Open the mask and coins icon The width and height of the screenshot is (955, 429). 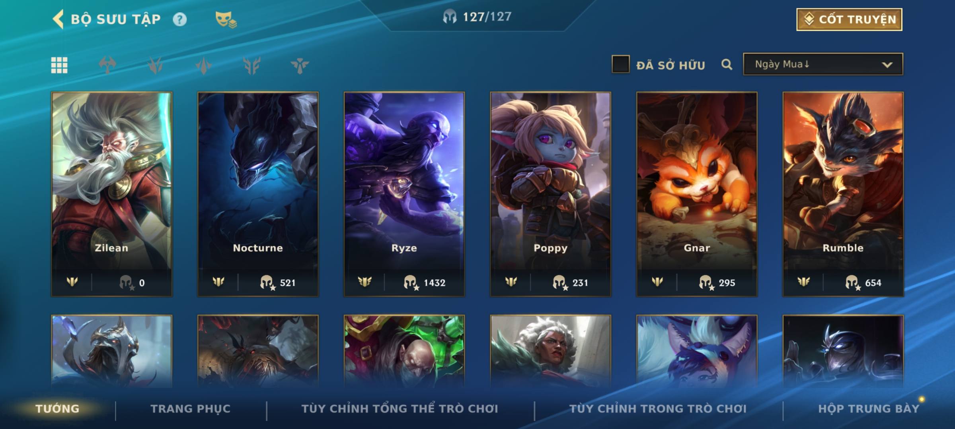pos(226,19)
